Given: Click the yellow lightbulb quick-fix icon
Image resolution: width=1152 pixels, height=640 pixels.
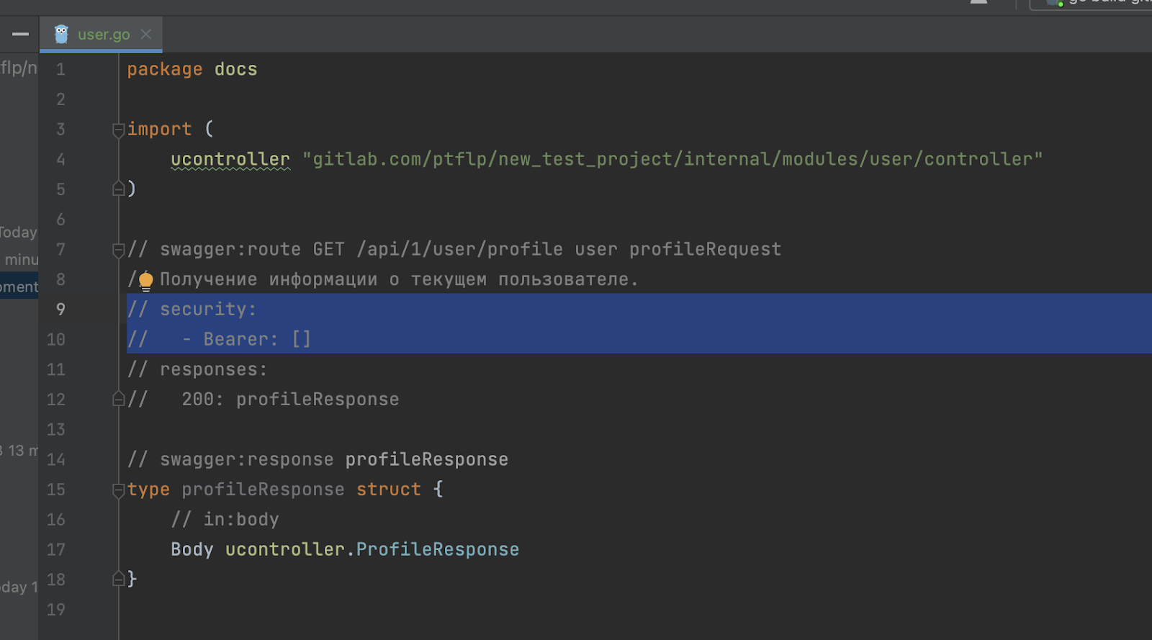Looking at the screenshot, I should 145,281.
